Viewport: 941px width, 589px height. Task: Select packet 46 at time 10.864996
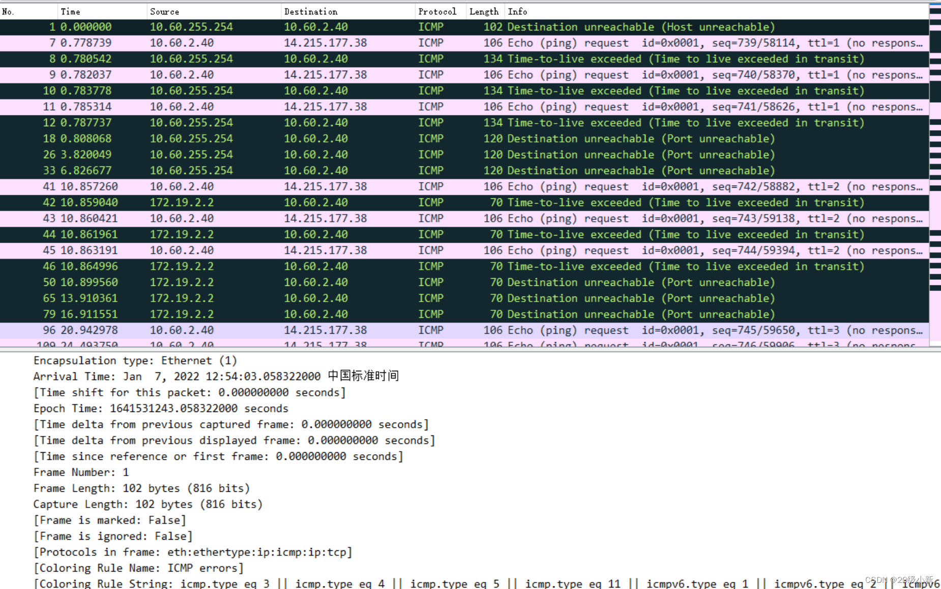(464, 267)
